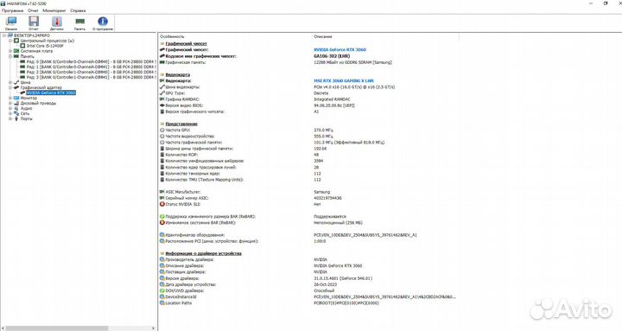Open blue NVIDIA GeForce RTX 3060 chipset link
This screenshot has height=331, width=622.
pyautogui.click(x=340, y=49)
